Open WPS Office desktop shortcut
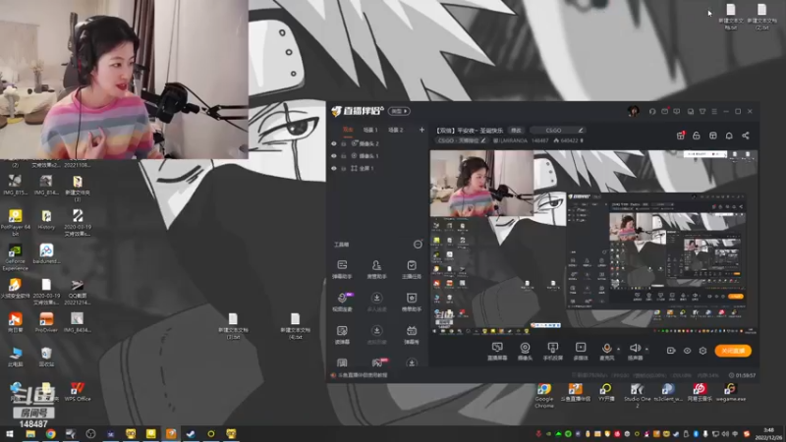Screen dimensions: 786x442 pos(78,392)
